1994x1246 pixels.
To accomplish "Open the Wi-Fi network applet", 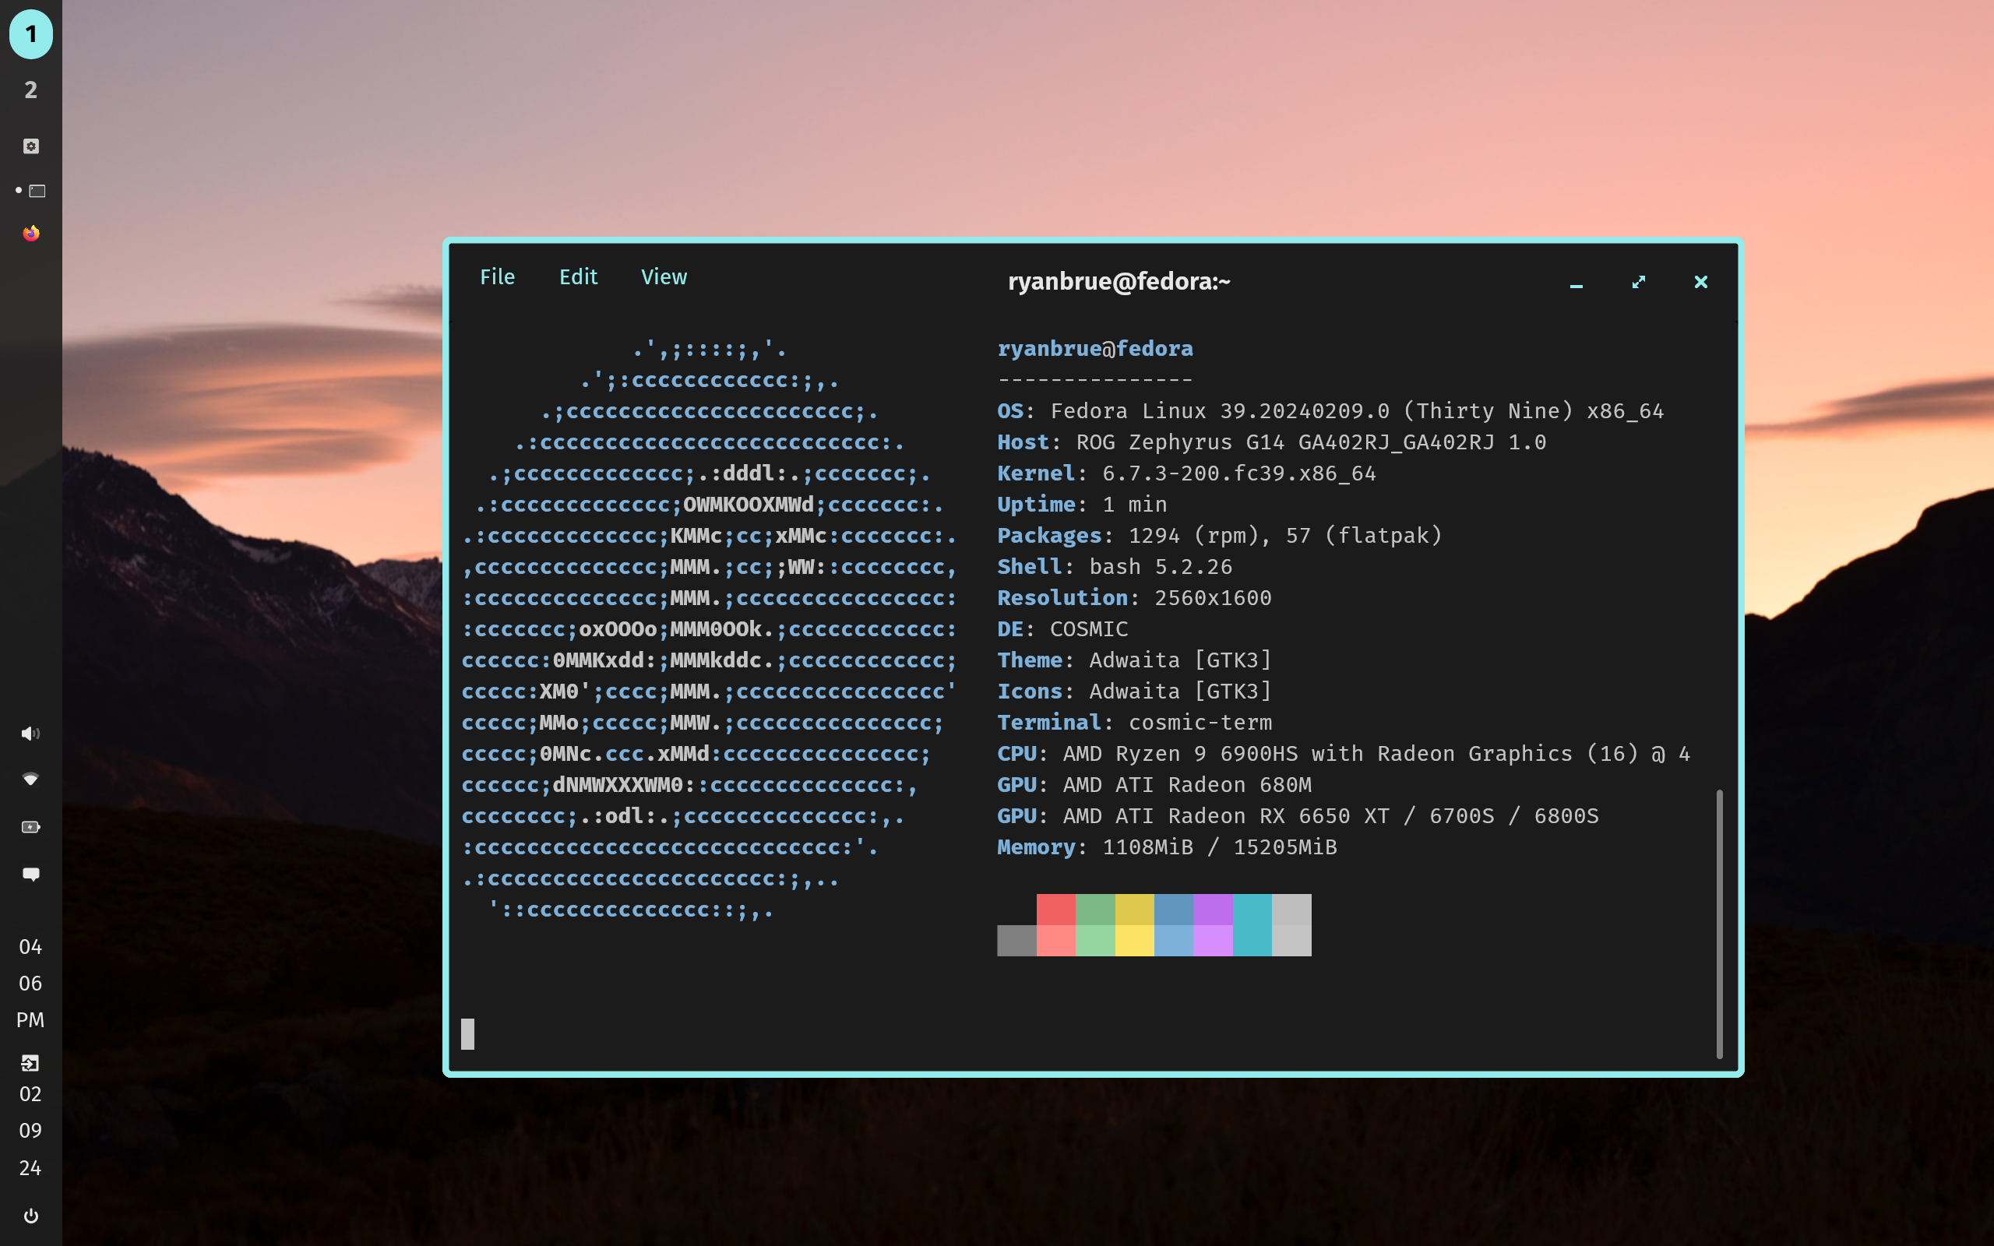I will pyautogui.click(x=30, y=780).
